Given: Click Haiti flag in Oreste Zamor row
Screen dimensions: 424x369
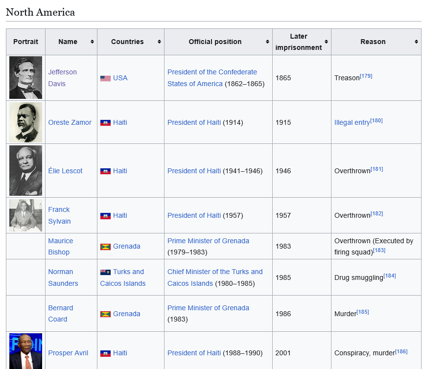Looking at the screenshot, I should pos(105,123).
